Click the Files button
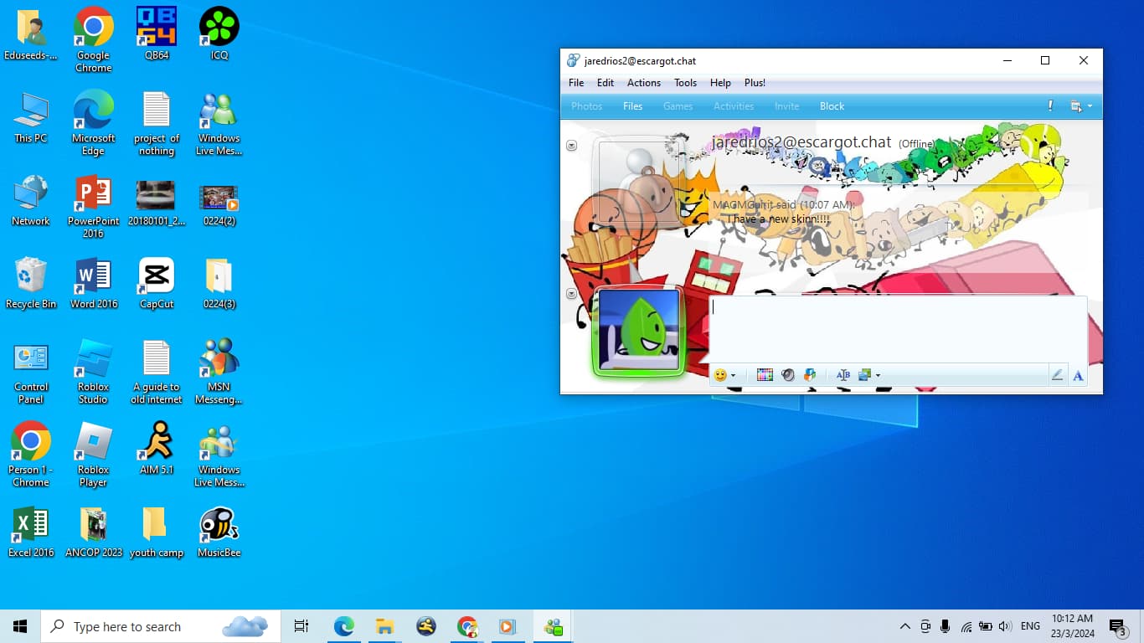The image size is (1144, 643). click(632, 106)
